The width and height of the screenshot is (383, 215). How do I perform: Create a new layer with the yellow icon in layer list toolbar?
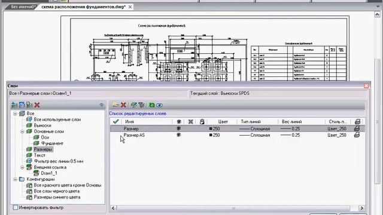tap(115, 105)
